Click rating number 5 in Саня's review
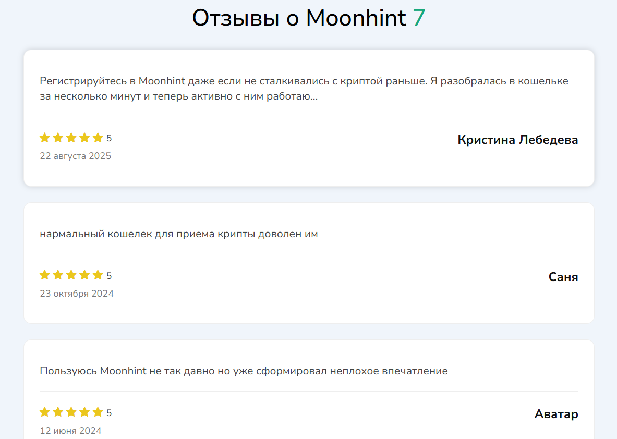 109,276
